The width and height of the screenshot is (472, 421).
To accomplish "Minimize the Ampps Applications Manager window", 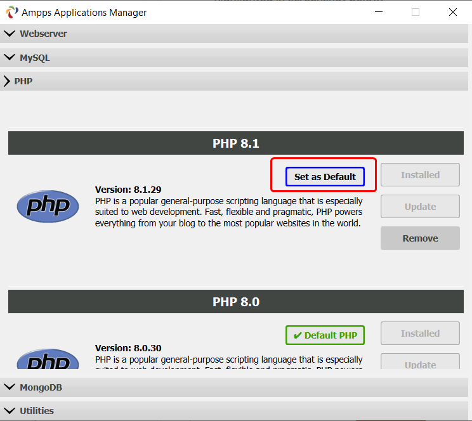I will click(379, 12).
